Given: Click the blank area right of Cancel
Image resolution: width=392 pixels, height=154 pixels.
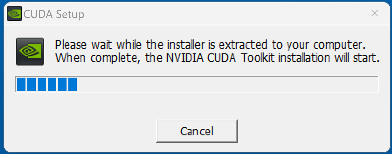Looking at the screenshot, I should 311,131.
